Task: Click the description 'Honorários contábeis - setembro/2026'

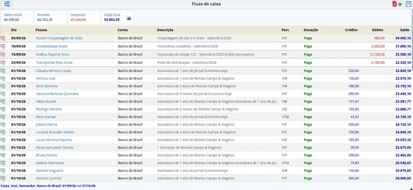Action: coord(188,46)
